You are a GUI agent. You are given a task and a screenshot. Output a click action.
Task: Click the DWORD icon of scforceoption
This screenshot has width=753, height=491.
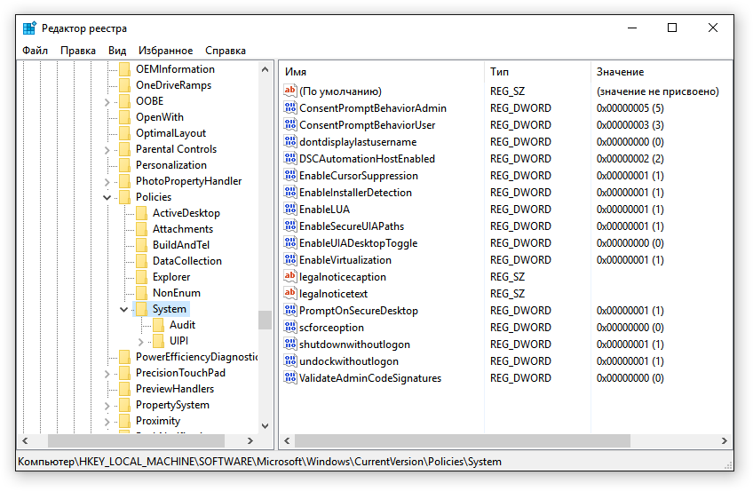coord(290,327)
